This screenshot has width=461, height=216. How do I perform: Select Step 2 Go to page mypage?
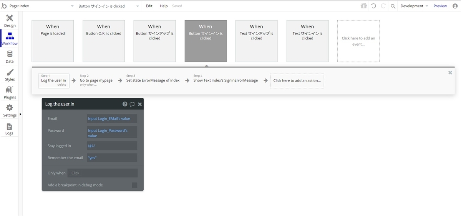point(96,80)
